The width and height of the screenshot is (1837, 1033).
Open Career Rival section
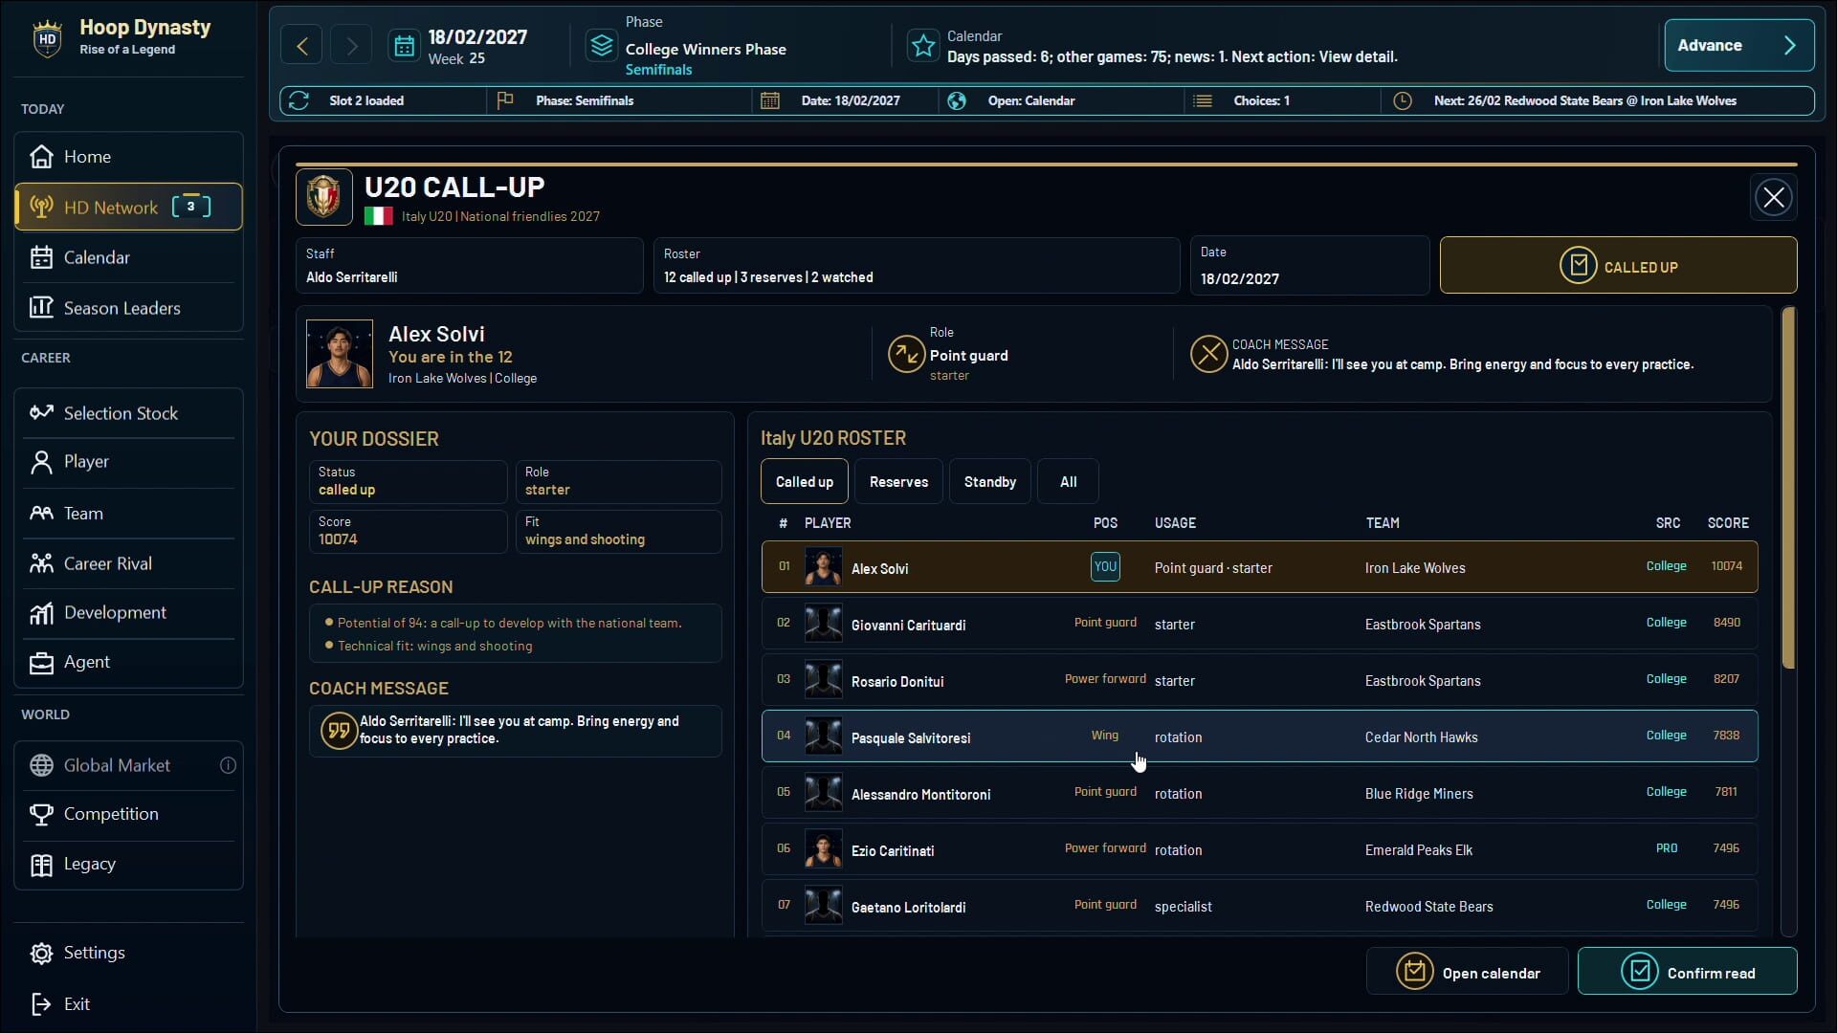(129, 563)
